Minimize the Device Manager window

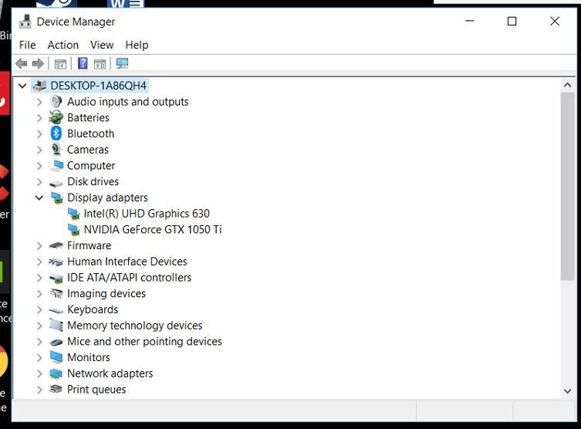tap(470, 21)
